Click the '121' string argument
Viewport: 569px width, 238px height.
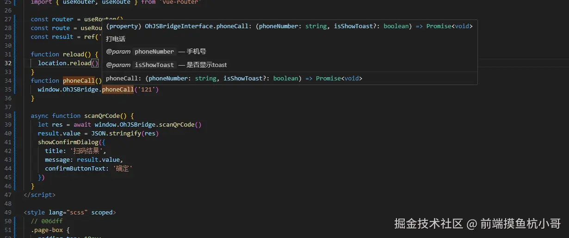(146, 89)
